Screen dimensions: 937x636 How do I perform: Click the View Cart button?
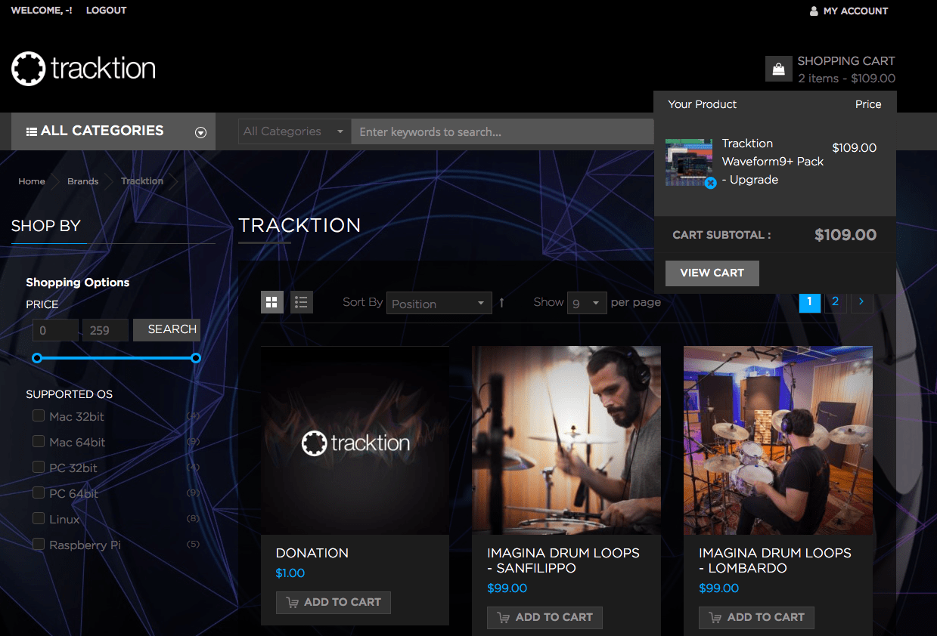(712, 273)
